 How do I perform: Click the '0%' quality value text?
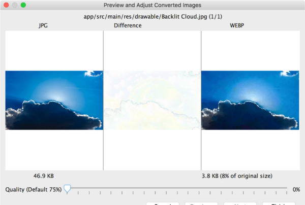[x=296, y=189]
